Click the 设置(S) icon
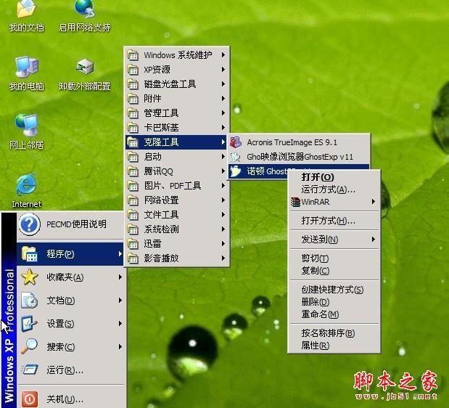This screenshot has width=449, height=408. 29,324
